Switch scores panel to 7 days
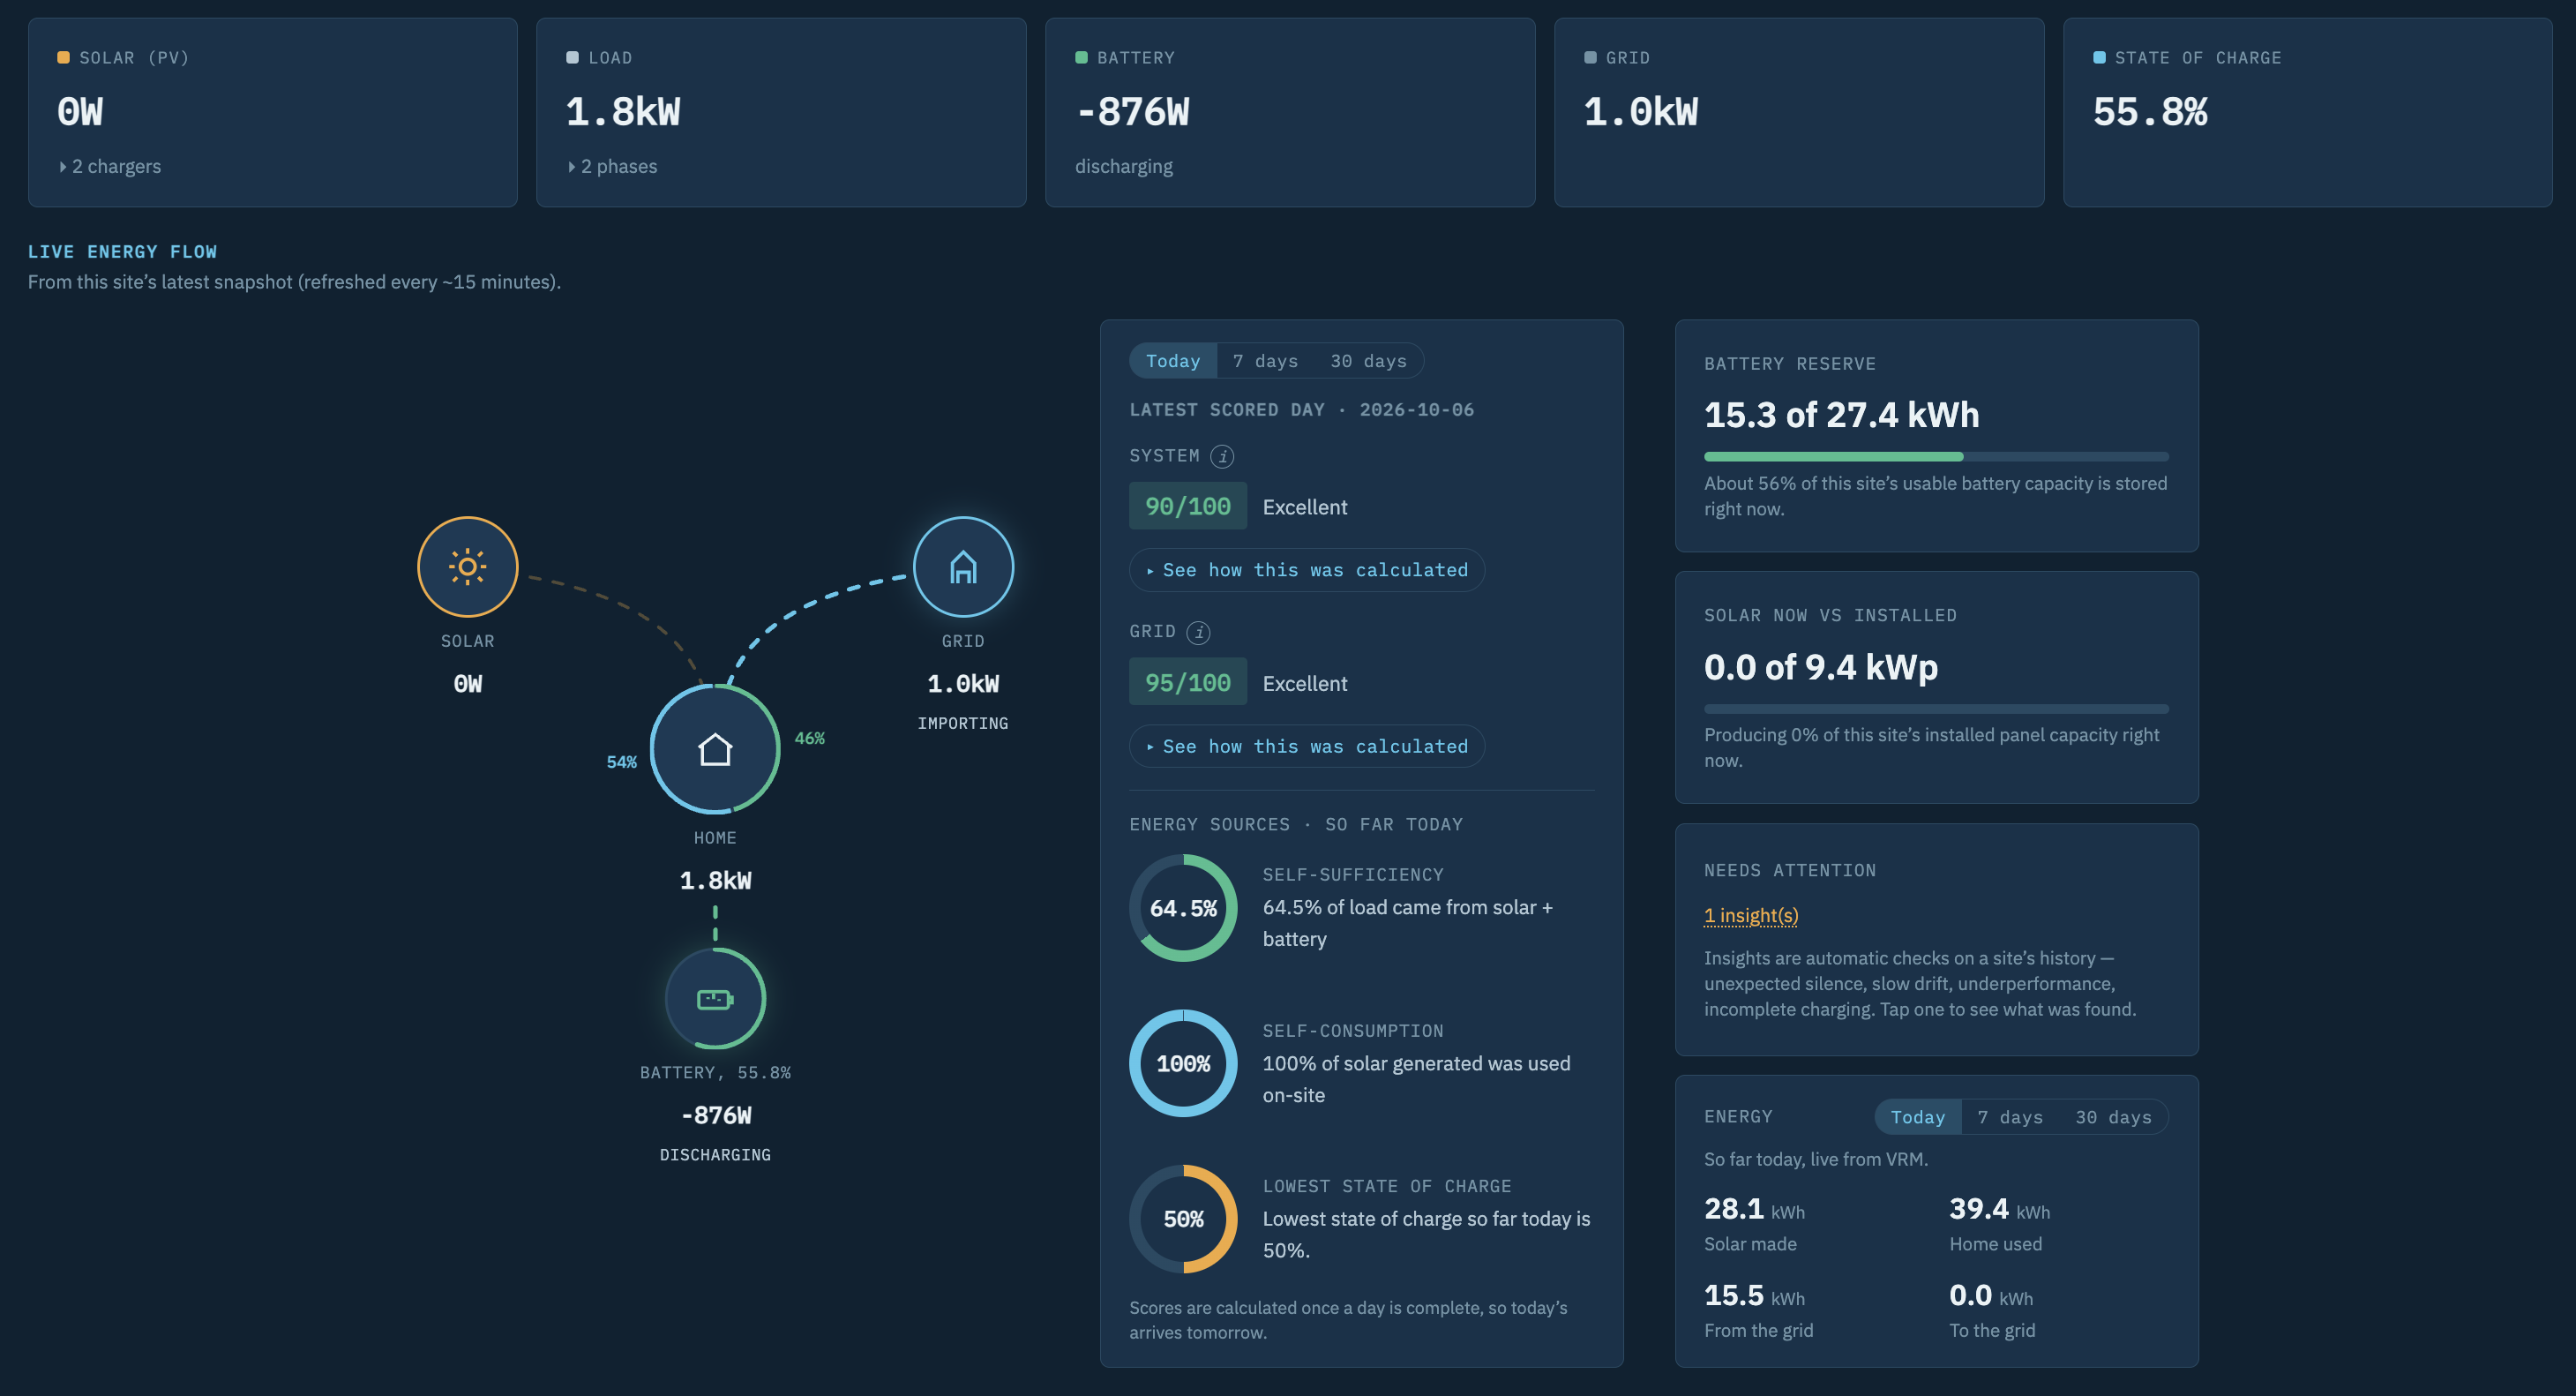2576x1396 pixels. pyautogui.click(x=1265, y=361)
